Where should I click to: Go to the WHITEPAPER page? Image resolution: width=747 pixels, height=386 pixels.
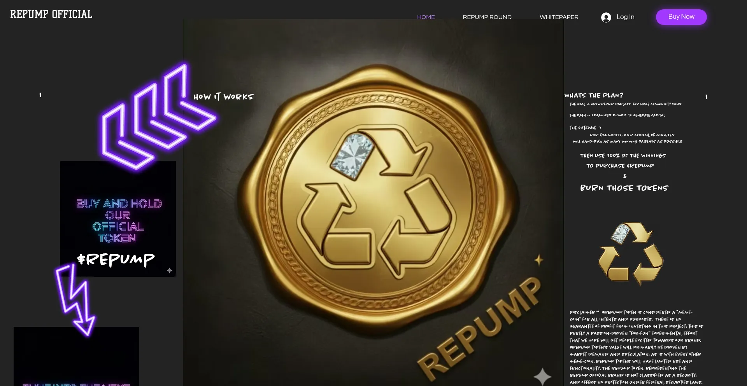[559, 17]
